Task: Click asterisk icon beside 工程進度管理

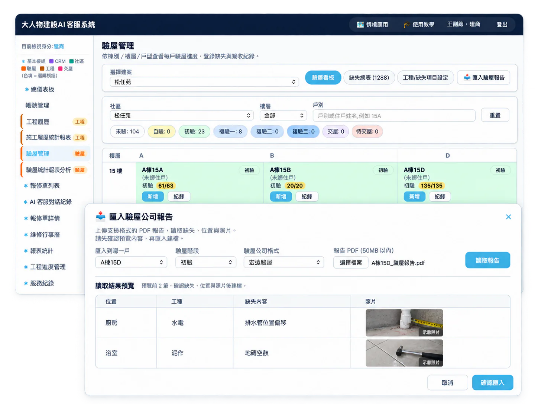Action: coord(26,267)
